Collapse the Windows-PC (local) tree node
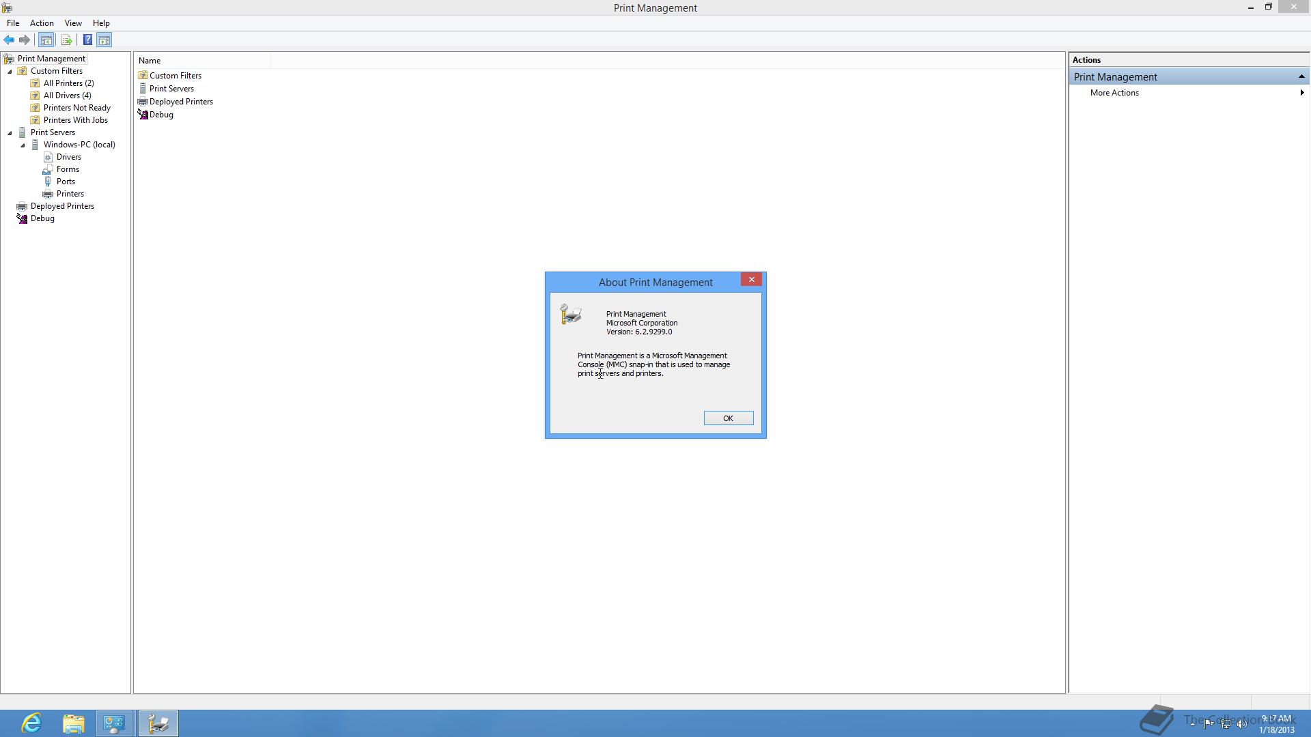Viewport: 1311px width, 737px height. 23,145
